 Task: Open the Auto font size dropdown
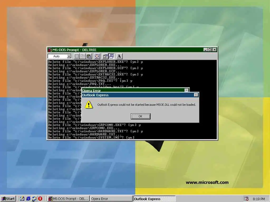tap(69, 56)
